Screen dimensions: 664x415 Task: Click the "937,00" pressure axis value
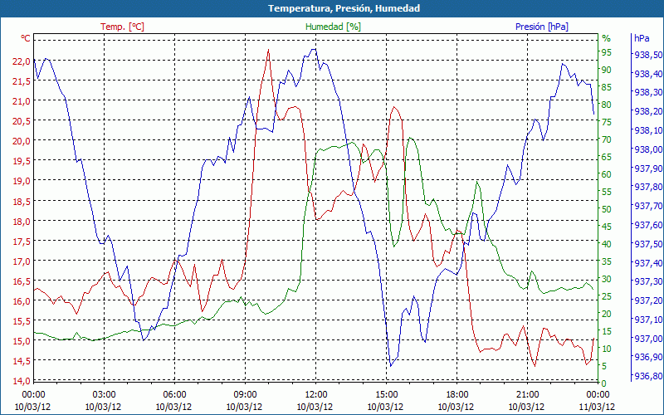tap(647, 339)
